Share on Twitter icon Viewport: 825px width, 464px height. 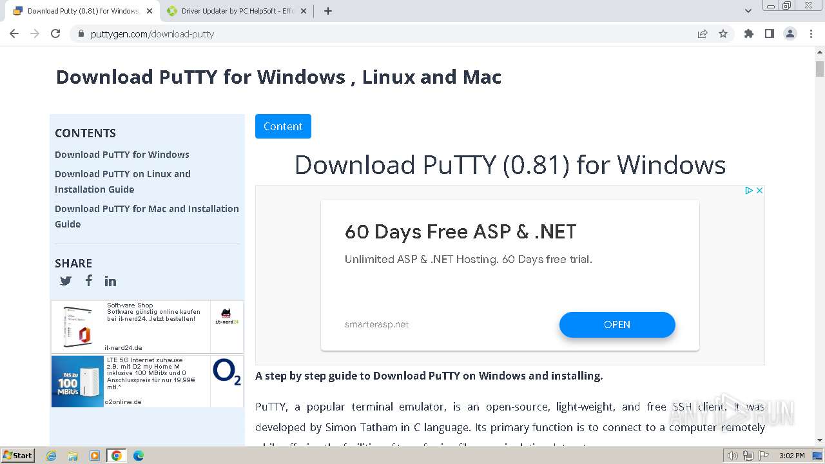coord(66,281)
